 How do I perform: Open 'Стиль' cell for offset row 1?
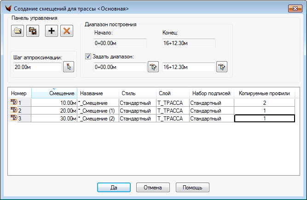(x=137, y=103)
